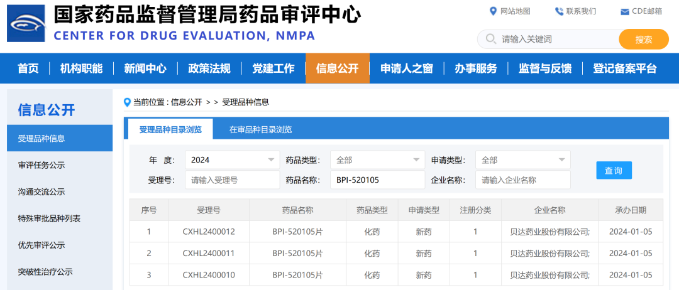Focus the 受理号 input field

pyautogui.click(x=232, y=180)
